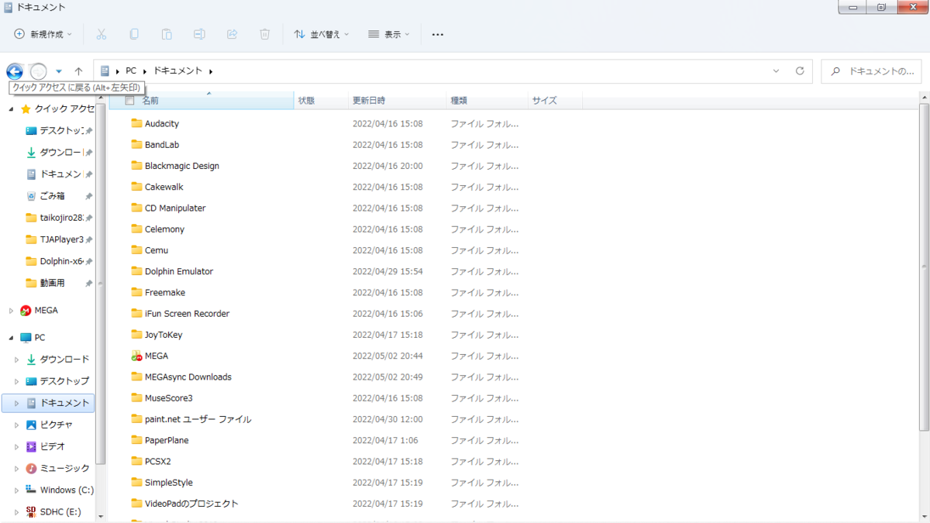Click the Delete trash can icon
Image resolution: width=930 pixels, height=523 pixels.
(264, 34)
